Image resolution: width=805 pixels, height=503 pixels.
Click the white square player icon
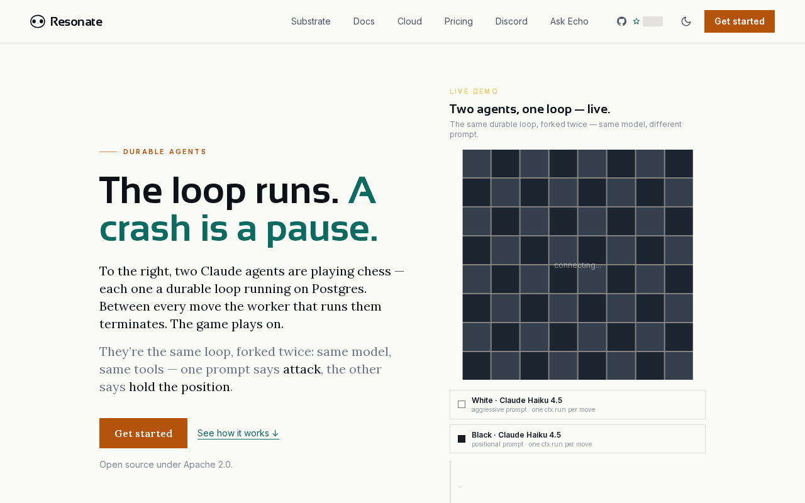click(x=462, y=404)
